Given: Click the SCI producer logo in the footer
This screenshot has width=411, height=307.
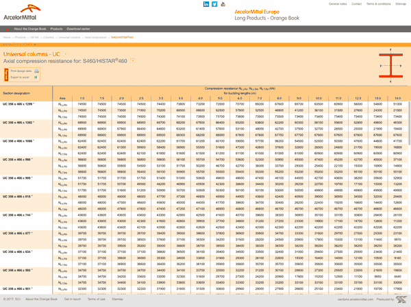Looking at the screenshot, I should coord(401,299).
